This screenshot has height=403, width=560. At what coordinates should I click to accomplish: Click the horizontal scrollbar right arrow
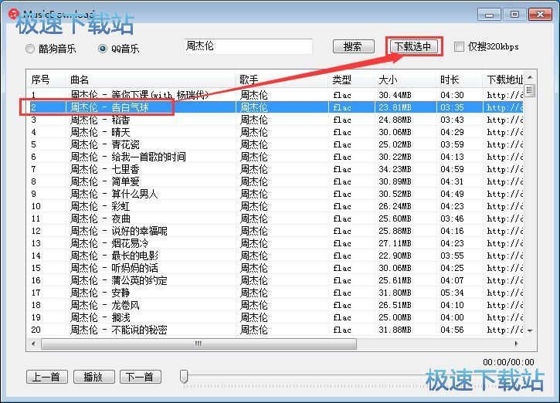click(x=516, y=344)
